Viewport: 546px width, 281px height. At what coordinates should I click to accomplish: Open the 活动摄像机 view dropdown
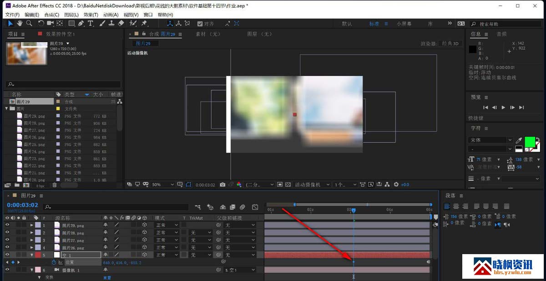coord(313,184)
